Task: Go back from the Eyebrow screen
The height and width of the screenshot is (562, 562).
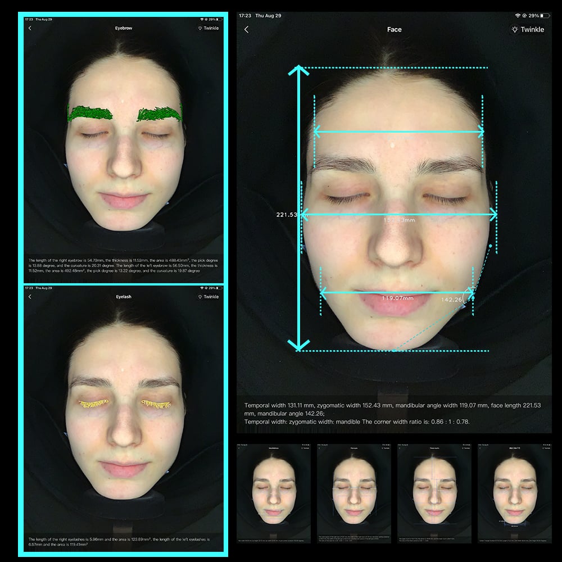Action: pyautogui.click(x=30, y=28)
